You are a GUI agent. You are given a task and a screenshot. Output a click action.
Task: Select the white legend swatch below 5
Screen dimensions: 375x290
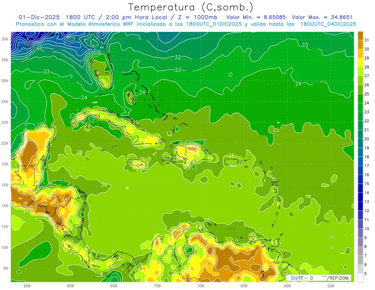pyautogui.click(x=360, y=278)
